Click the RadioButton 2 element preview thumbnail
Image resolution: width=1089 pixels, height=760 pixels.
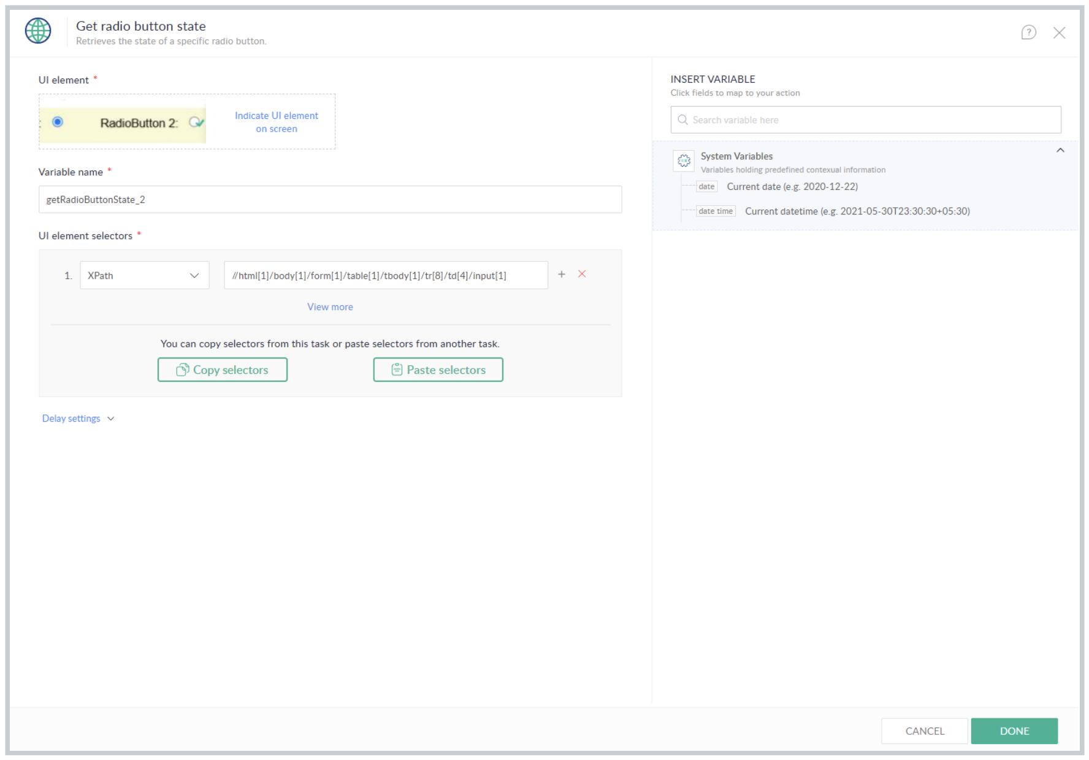[123, 123]
